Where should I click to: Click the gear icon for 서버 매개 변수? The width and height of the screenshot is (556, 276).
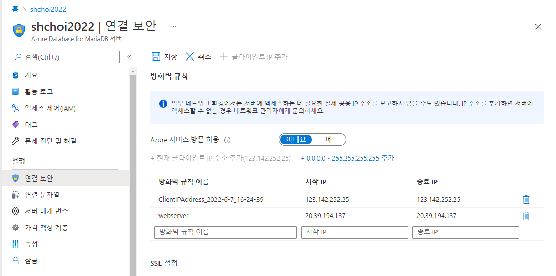pos(15,211)
